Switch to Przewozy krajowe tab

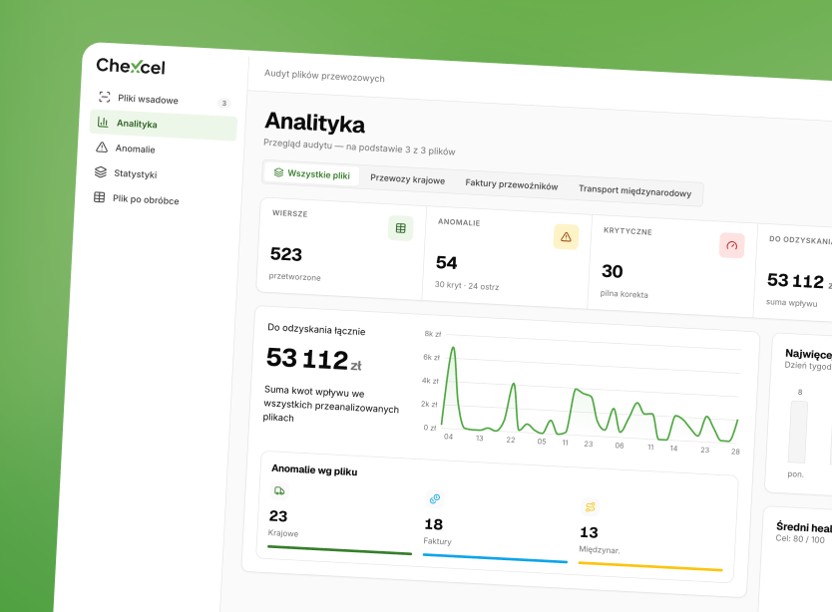pyautogui.click(x=407, y=179)
